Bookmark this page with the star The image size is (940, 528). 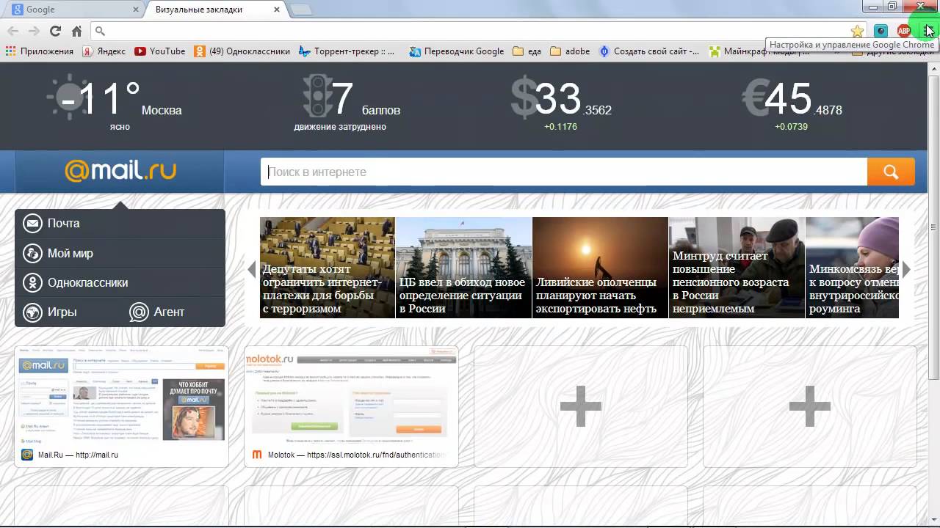point(857,31)
